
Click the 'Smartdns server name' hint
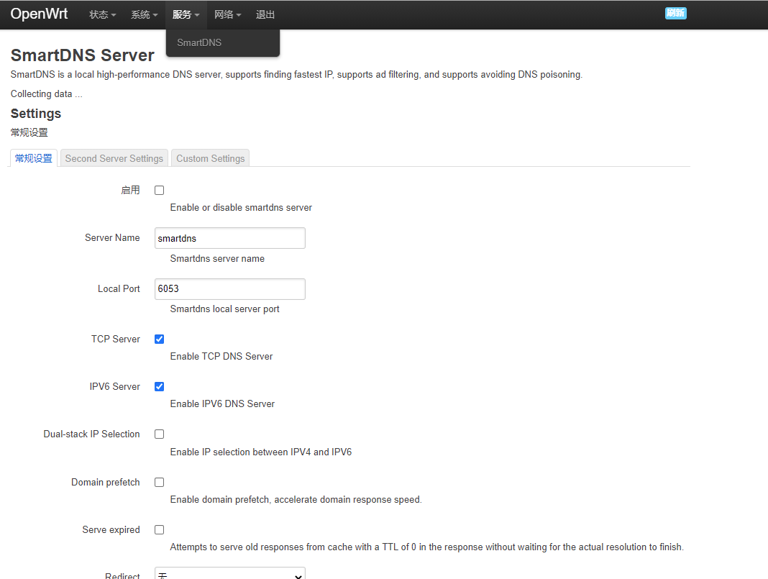217,258
